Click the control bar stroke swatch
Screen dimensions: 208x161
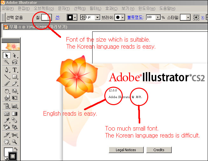70,17
